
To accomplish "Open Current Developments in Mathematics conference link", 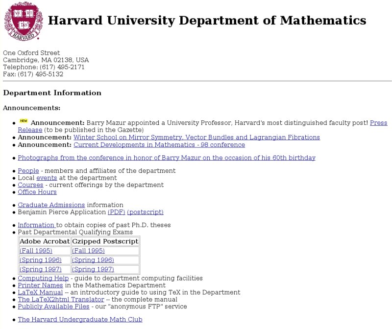I will (x=159, y=145).
